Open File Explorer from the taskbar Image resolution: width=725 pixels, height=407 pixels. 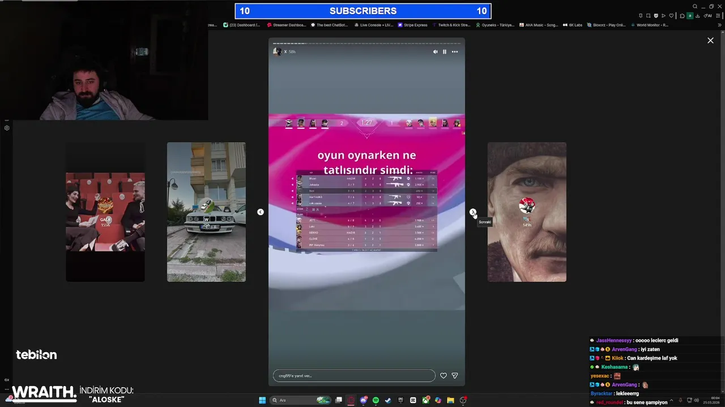point(450,400)
